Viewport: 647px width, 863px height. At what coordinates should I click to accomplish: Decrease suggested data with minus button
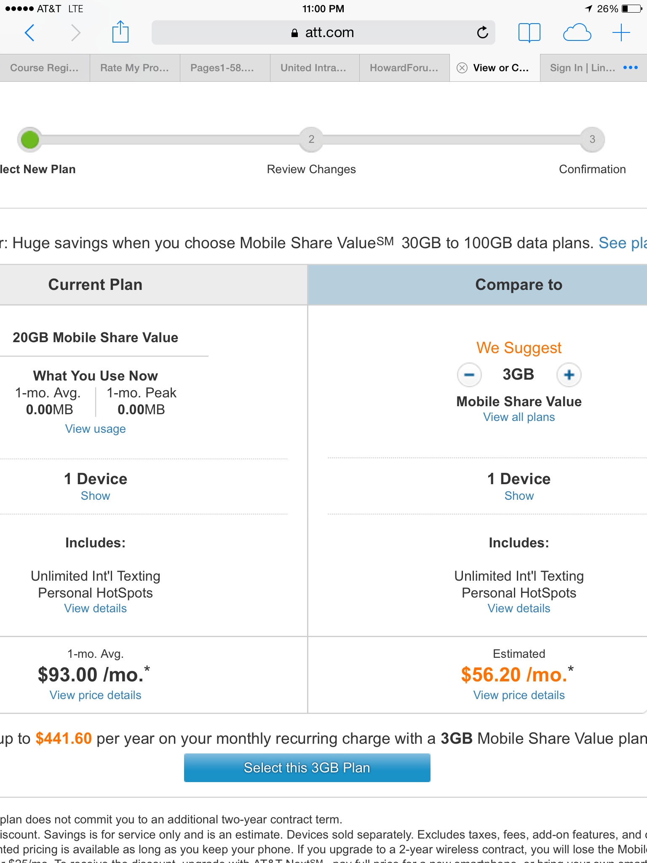point(469,375)
